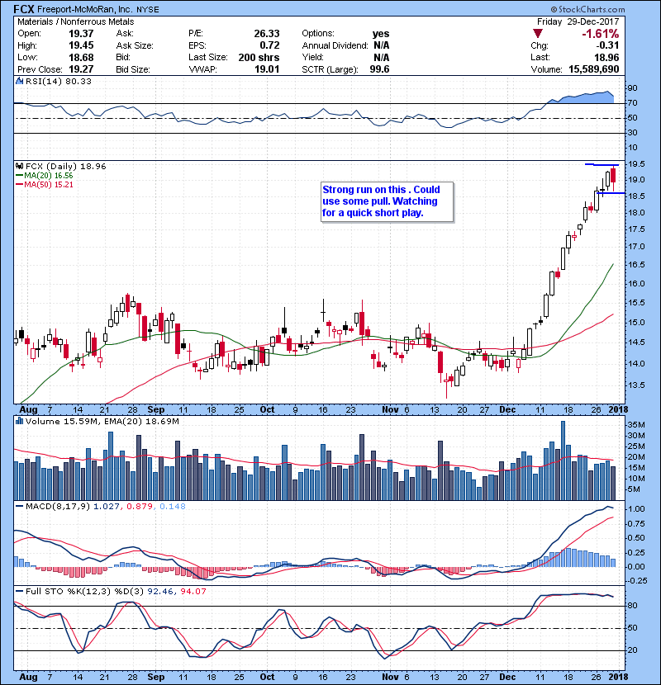Click the 19.5 price scale label
The width and height of the screenshot is (661, 685).
pos(636,164)
